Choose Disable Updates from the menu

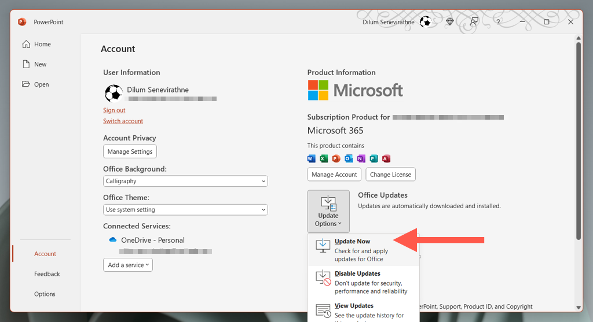click(364, 282)
